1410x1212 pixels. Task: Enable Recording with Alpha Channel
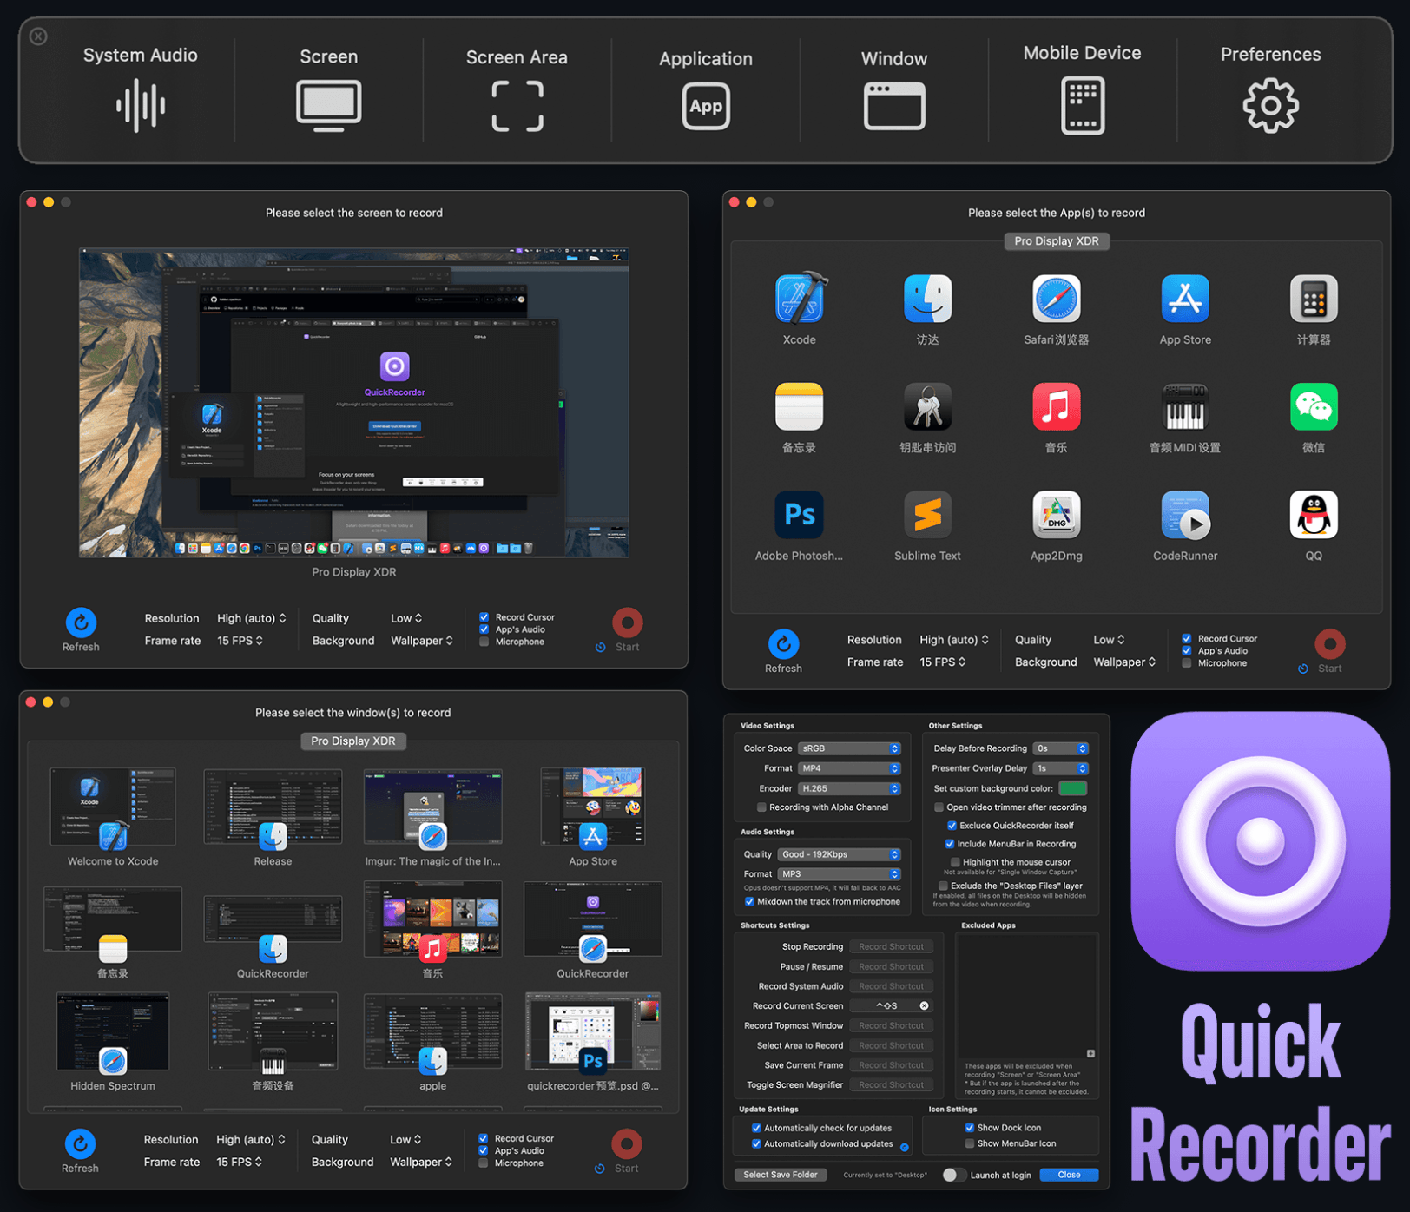(x=761, y=807)
